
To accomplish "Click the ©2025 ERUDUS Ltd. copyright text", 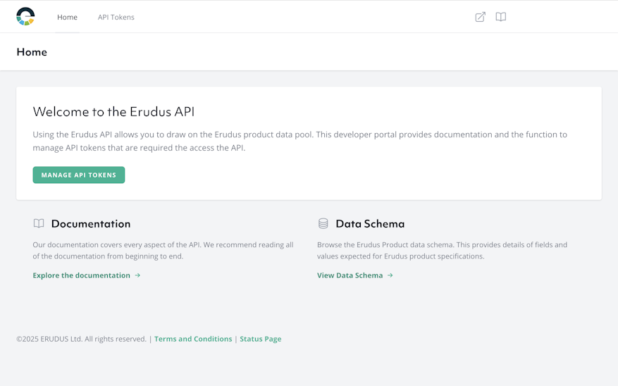I will [x=81, y=339].
